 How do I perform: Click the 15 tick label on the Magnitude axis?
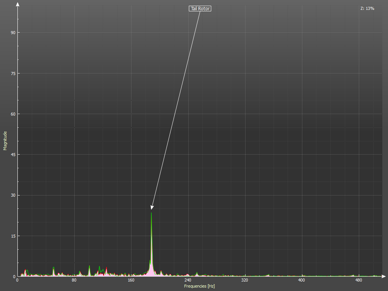click(13, 236)
